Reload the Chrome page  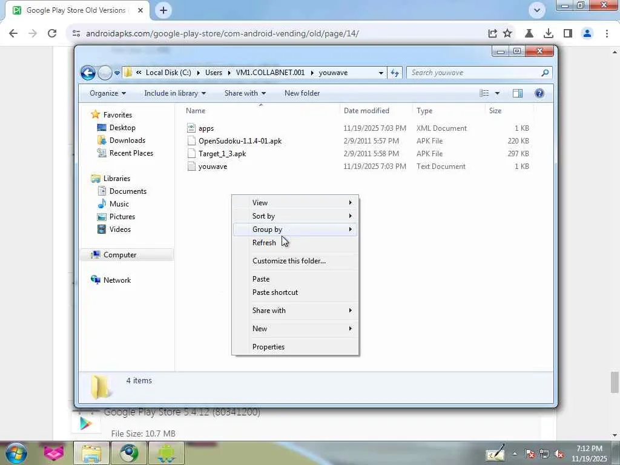(52, 33)
